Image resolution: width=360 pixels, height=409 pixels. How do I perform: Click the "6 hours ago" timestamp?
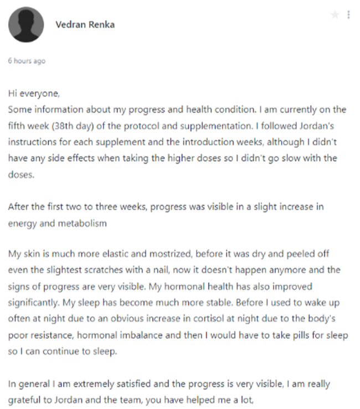pyautogui.click(x=27, y=61)
